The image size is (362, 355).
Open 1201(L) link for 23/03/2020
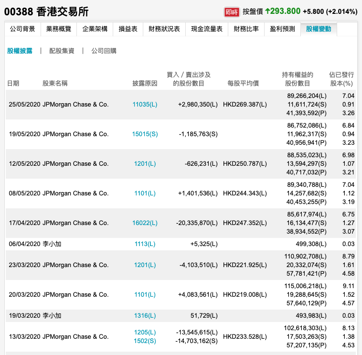tap(145, 265)
